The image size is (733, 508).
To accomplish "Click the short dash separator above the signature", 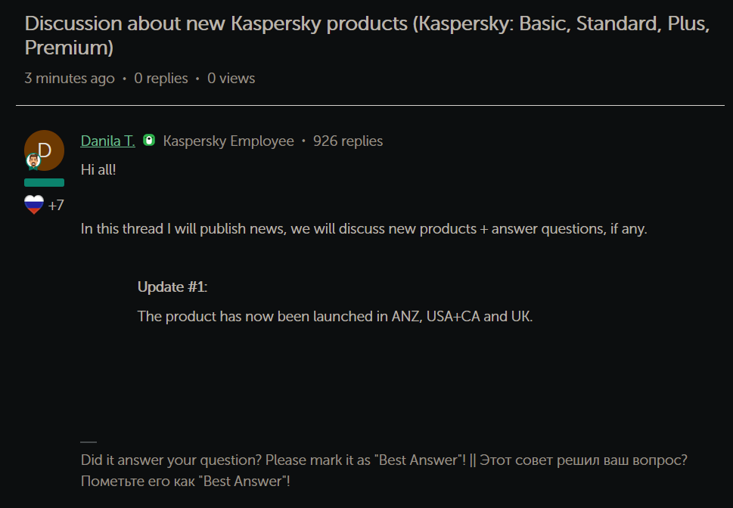I will tap(89, 441).
